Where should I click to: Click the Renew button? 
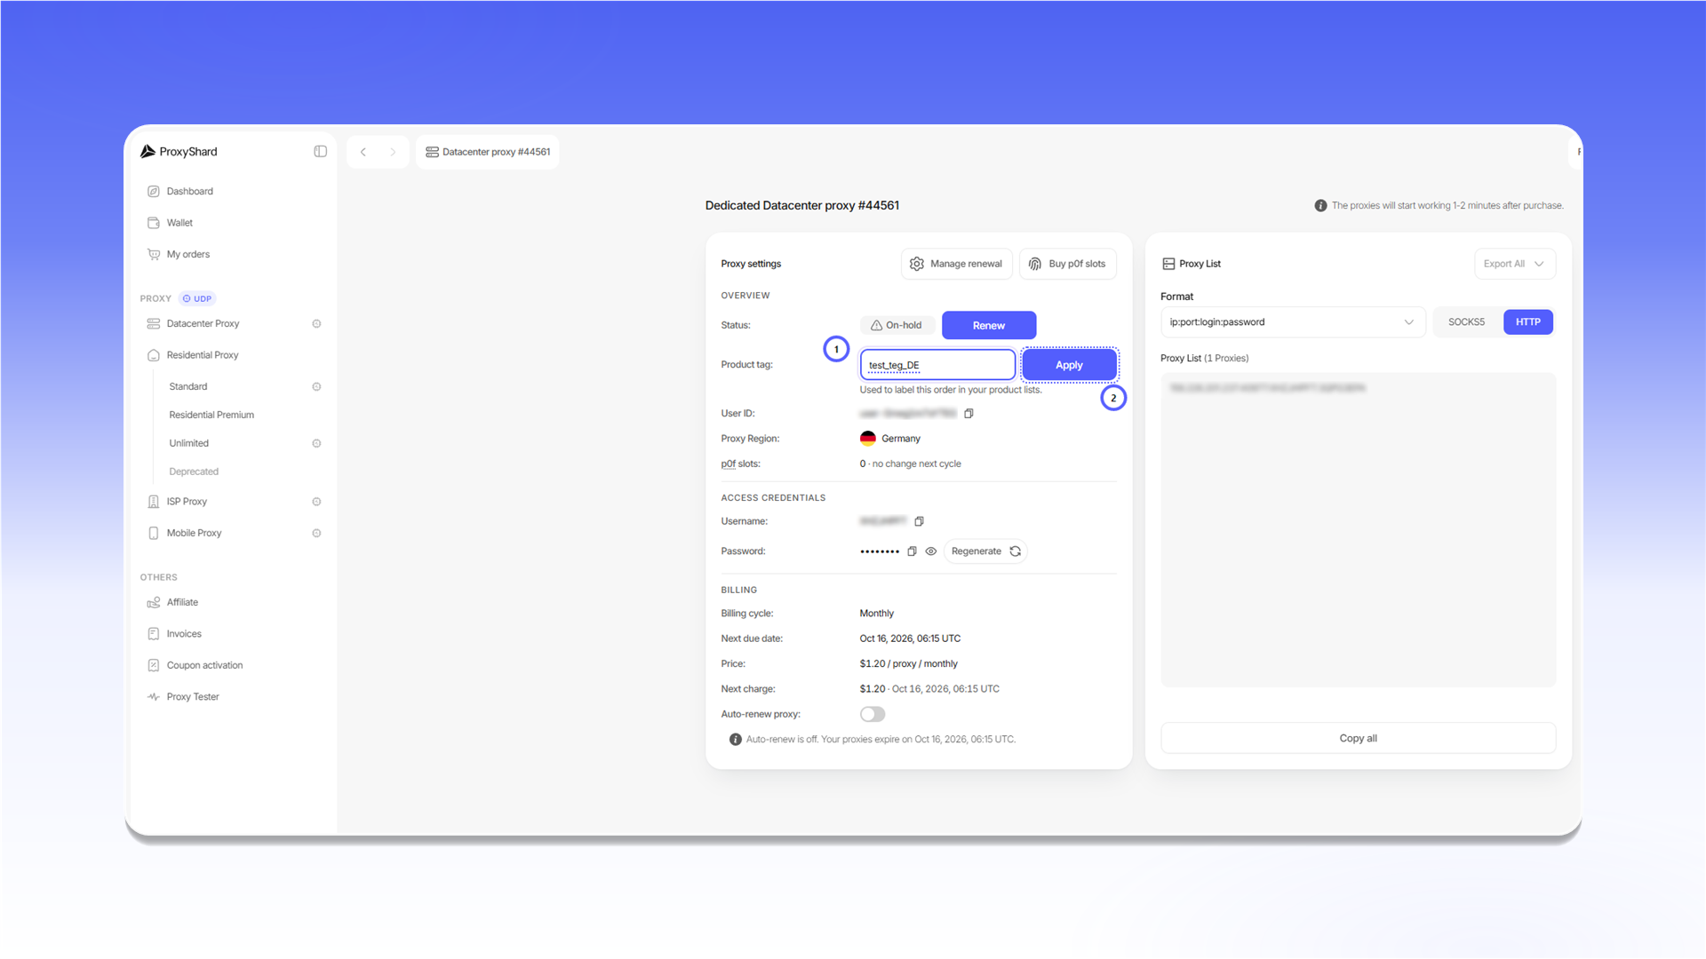point(988,325)
